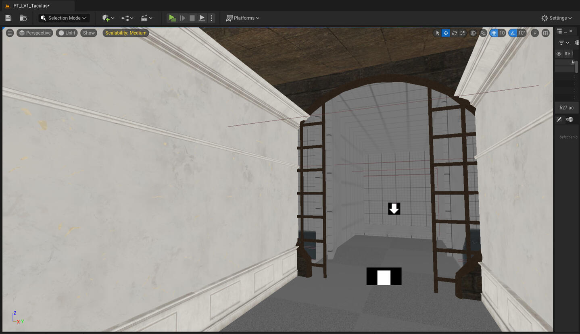
Task: Open the Settings dropdown
Action: tap(557, 18)
